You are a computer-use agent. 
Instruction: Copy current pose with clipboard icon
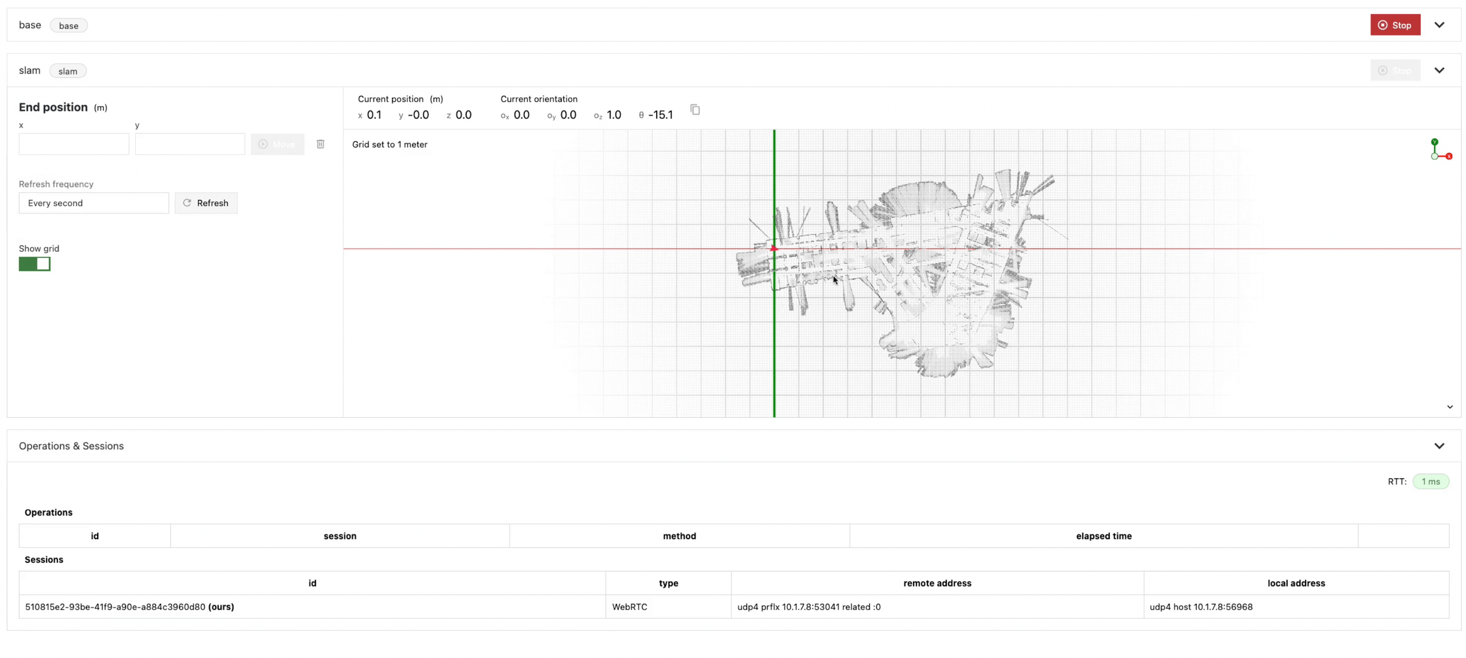point(695,109)
